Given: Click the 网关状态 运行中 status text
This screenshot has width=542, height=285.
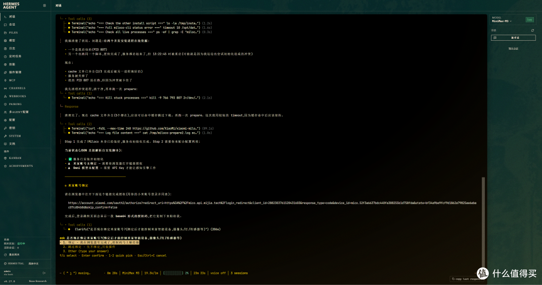Looking at the screenshot, I should click(15, 244).
